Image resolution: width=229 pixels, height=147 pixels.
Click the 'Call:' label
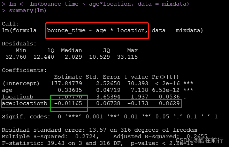point(10,24)
